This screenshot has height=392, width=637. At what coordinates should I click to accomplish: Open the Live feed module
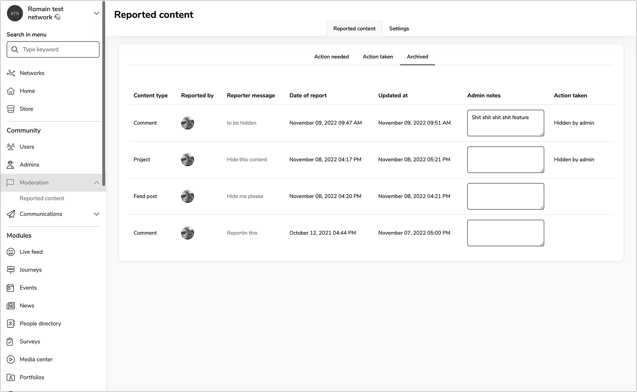(x=31, y=251)
